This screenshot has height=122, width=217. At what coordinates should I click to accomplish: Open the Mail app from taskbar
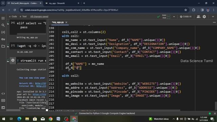coord(43,119)
